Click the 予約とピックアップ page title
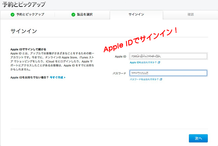The image size is (218, 146). (24, 4)
